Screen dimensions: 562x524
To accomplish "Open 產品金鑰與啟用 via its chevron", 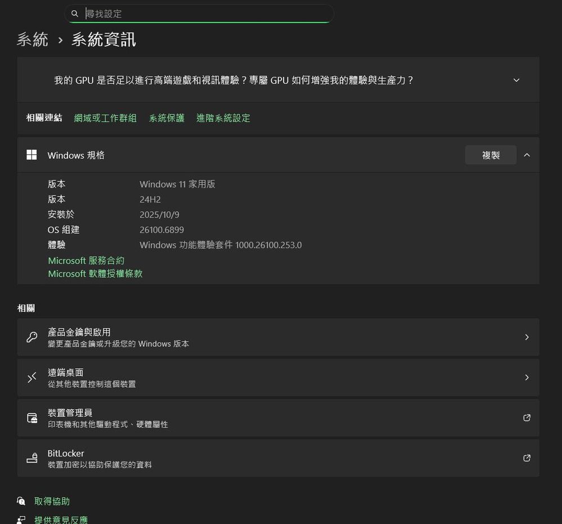I will point(527,337).
